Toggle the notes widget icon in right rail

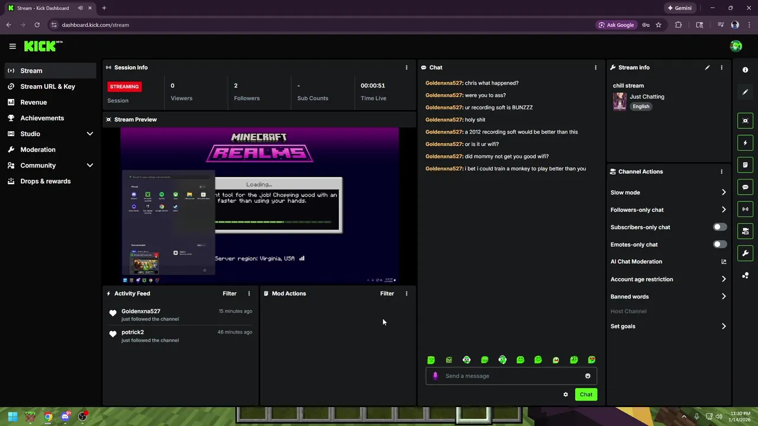pyautogui.click(x=745, y=165)
